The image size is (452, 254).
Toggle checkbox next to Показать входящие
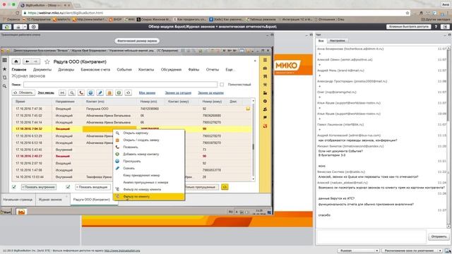pyautogui.click(x=68, y=187)
